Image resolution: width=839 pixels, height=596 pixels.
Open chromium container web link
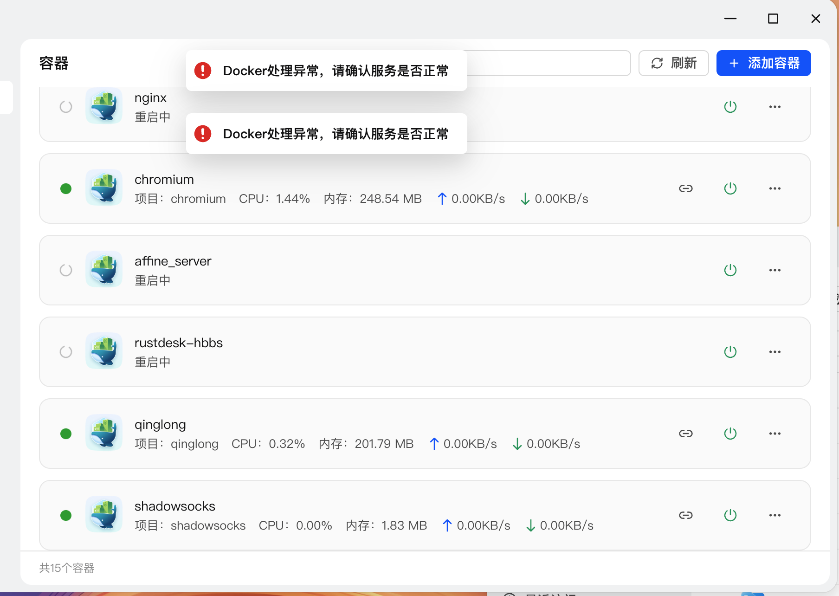[x=685, y=188]
